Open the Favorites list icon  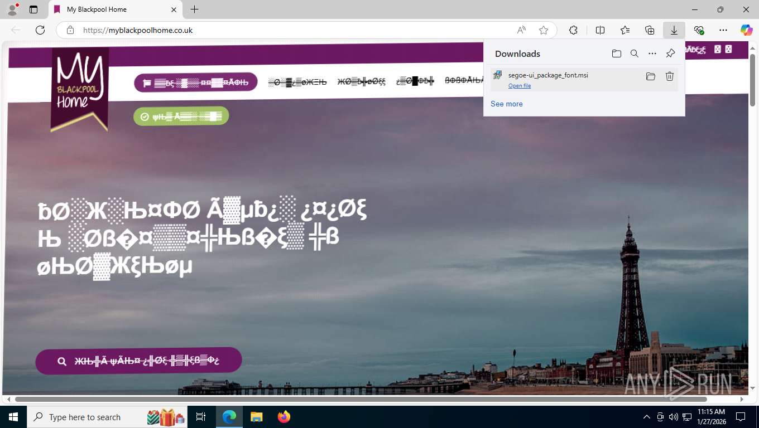tap(625, 30)
